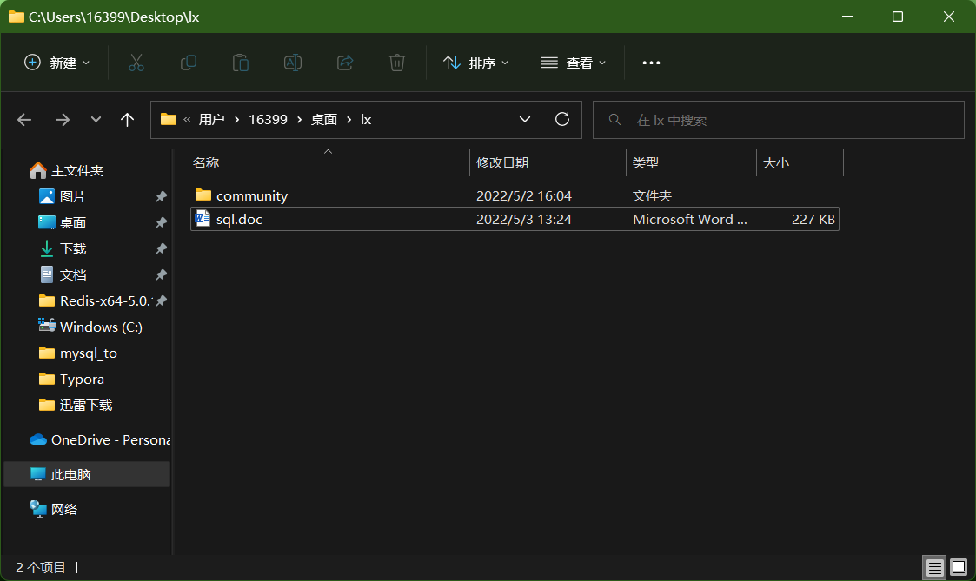This screenshot has height=581, width=976.
Task: Click the 2 个项目 status bar text
Action: point(41,567)
